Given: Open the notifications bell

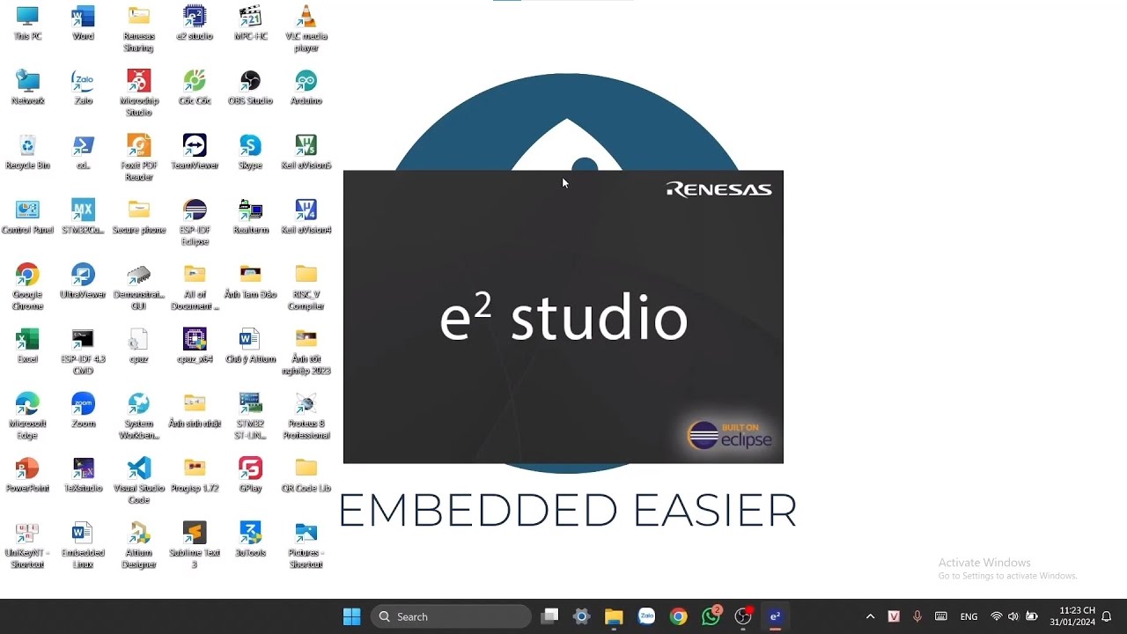Looking at the screenshot, I should pos(1107,616).
